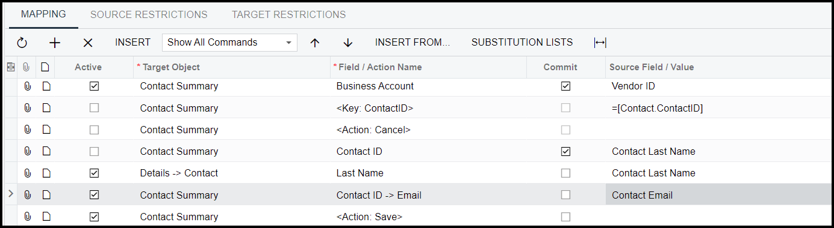
Task: Expand the selected row arrow indicator
Action: 10,194
